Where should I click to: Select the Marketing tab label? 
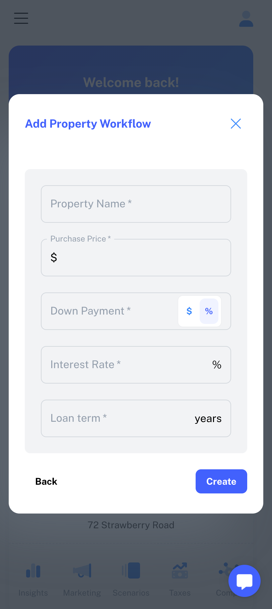82,593
